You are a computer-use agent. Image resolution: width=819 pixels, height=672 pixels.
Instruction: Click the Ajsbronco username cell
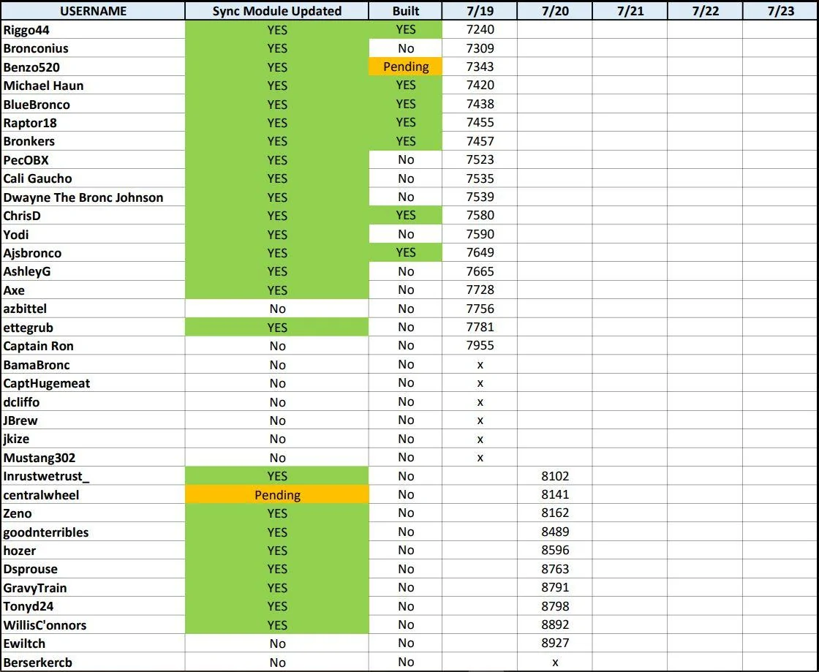(x=93, y=253)
